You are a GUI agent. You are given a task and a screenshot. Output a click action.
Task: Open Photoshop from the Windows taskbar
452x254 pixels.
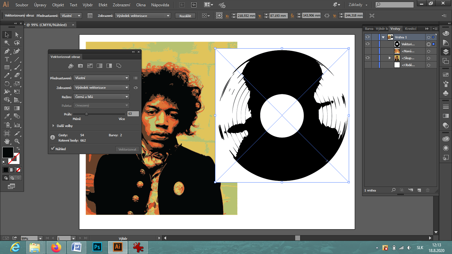[97, 247]
